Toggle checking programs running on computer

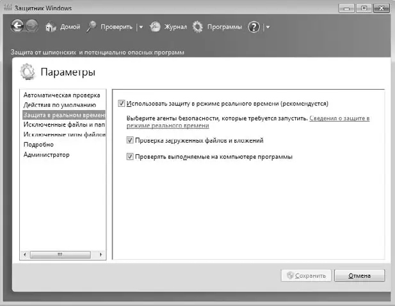tap(130, 157)
